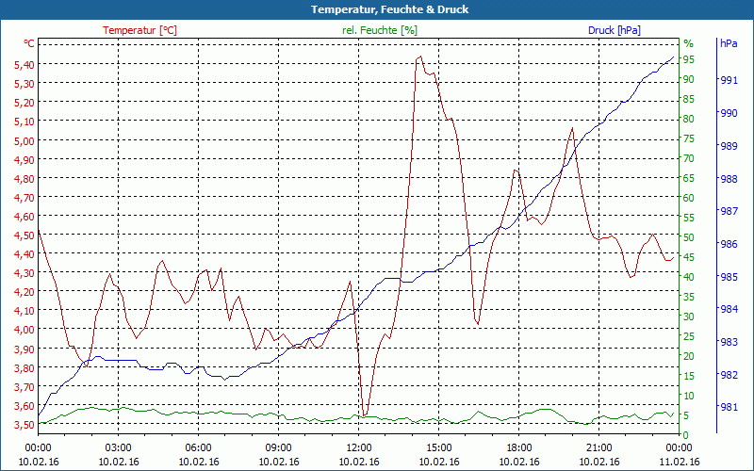Click the '4,80' temperature axis value

(x=25, y=178)
